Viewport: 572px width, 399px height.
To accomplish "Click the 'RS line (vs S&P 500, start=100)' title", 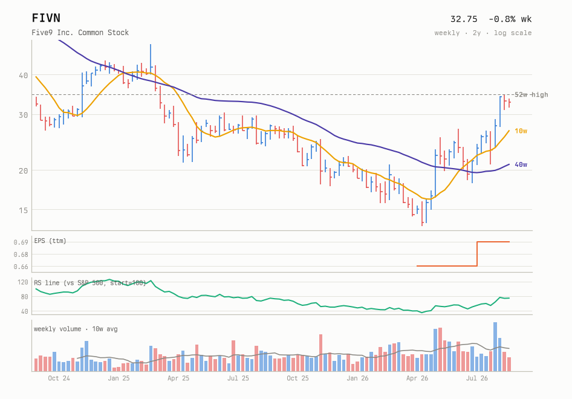I will [x=90, y=283].
